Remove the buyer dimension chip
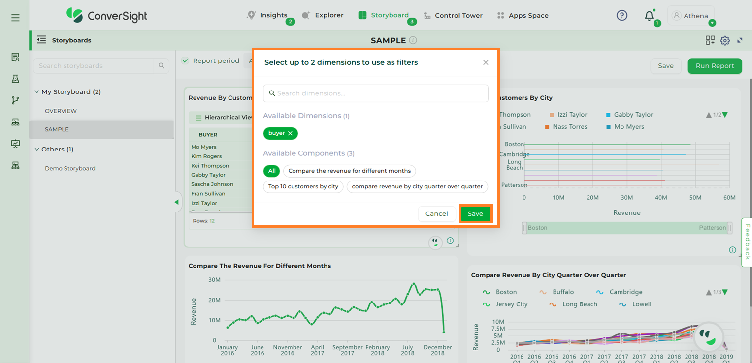The image size is (752, 363). point(290,133)
